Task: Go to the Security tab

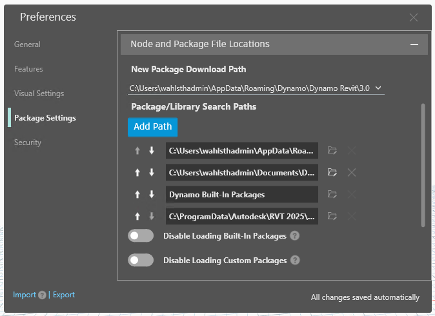Action: point(28,143)
